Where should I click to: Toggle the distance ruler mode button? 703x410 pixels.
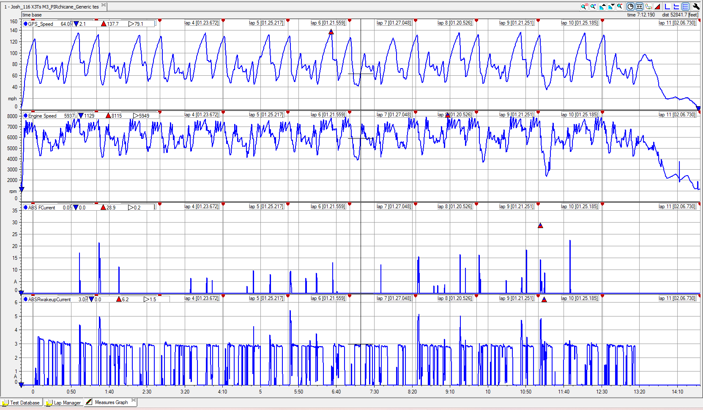click(x=639, y=6)
